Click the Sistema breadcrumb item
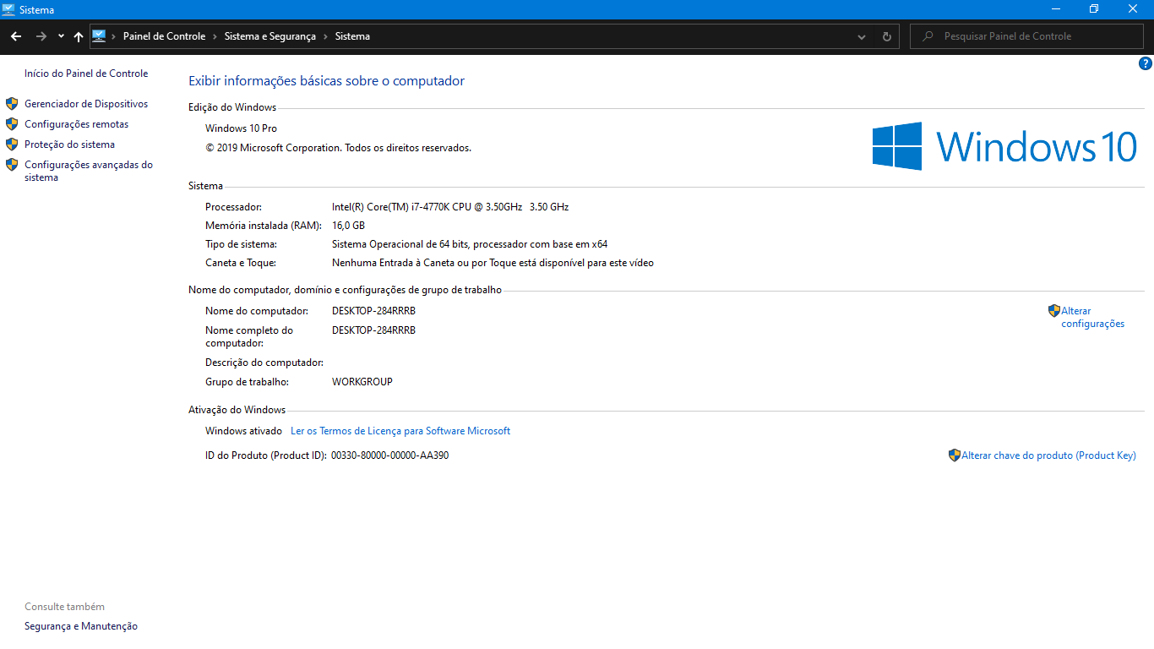 click(x=352, y=36)
